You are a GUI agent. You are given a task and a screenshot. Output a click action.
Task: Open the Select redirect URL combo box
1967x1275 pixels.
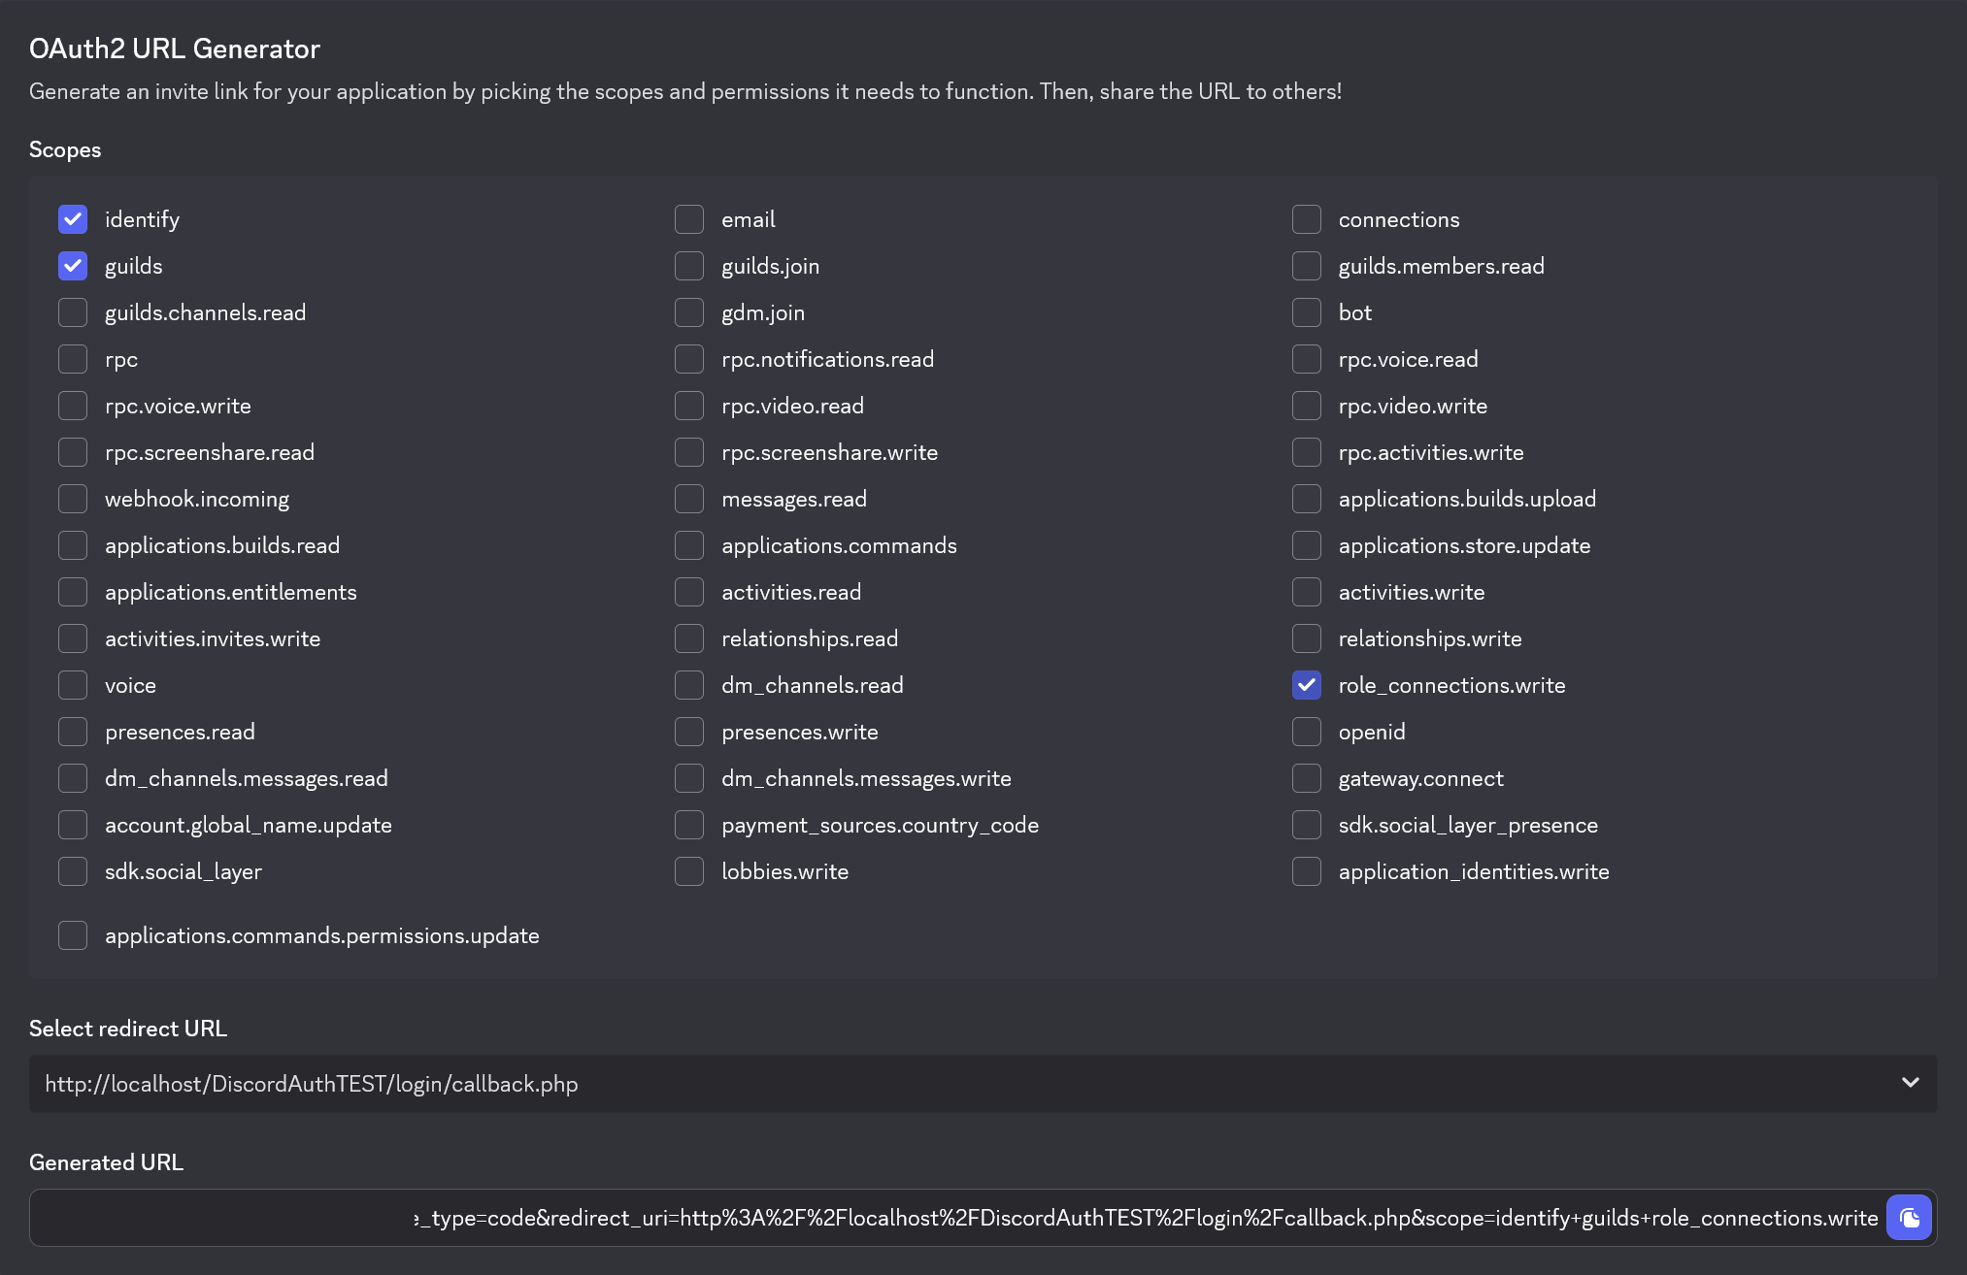971,1084
